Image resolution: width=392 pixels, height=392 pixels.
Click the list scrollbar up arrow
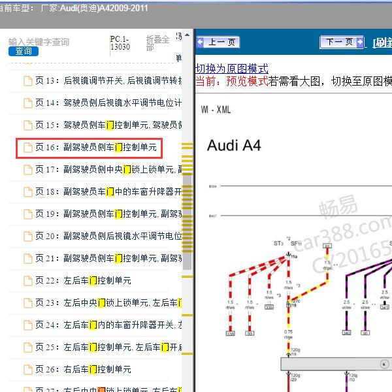coord(188,35)
